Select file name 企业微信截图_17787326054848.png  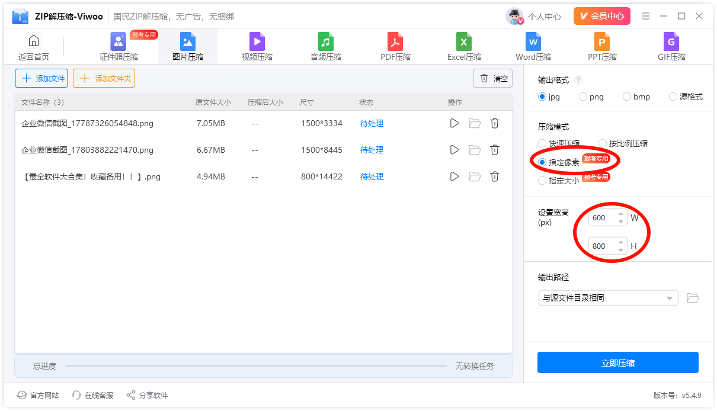pyautogui.click(x=88, y=123)
